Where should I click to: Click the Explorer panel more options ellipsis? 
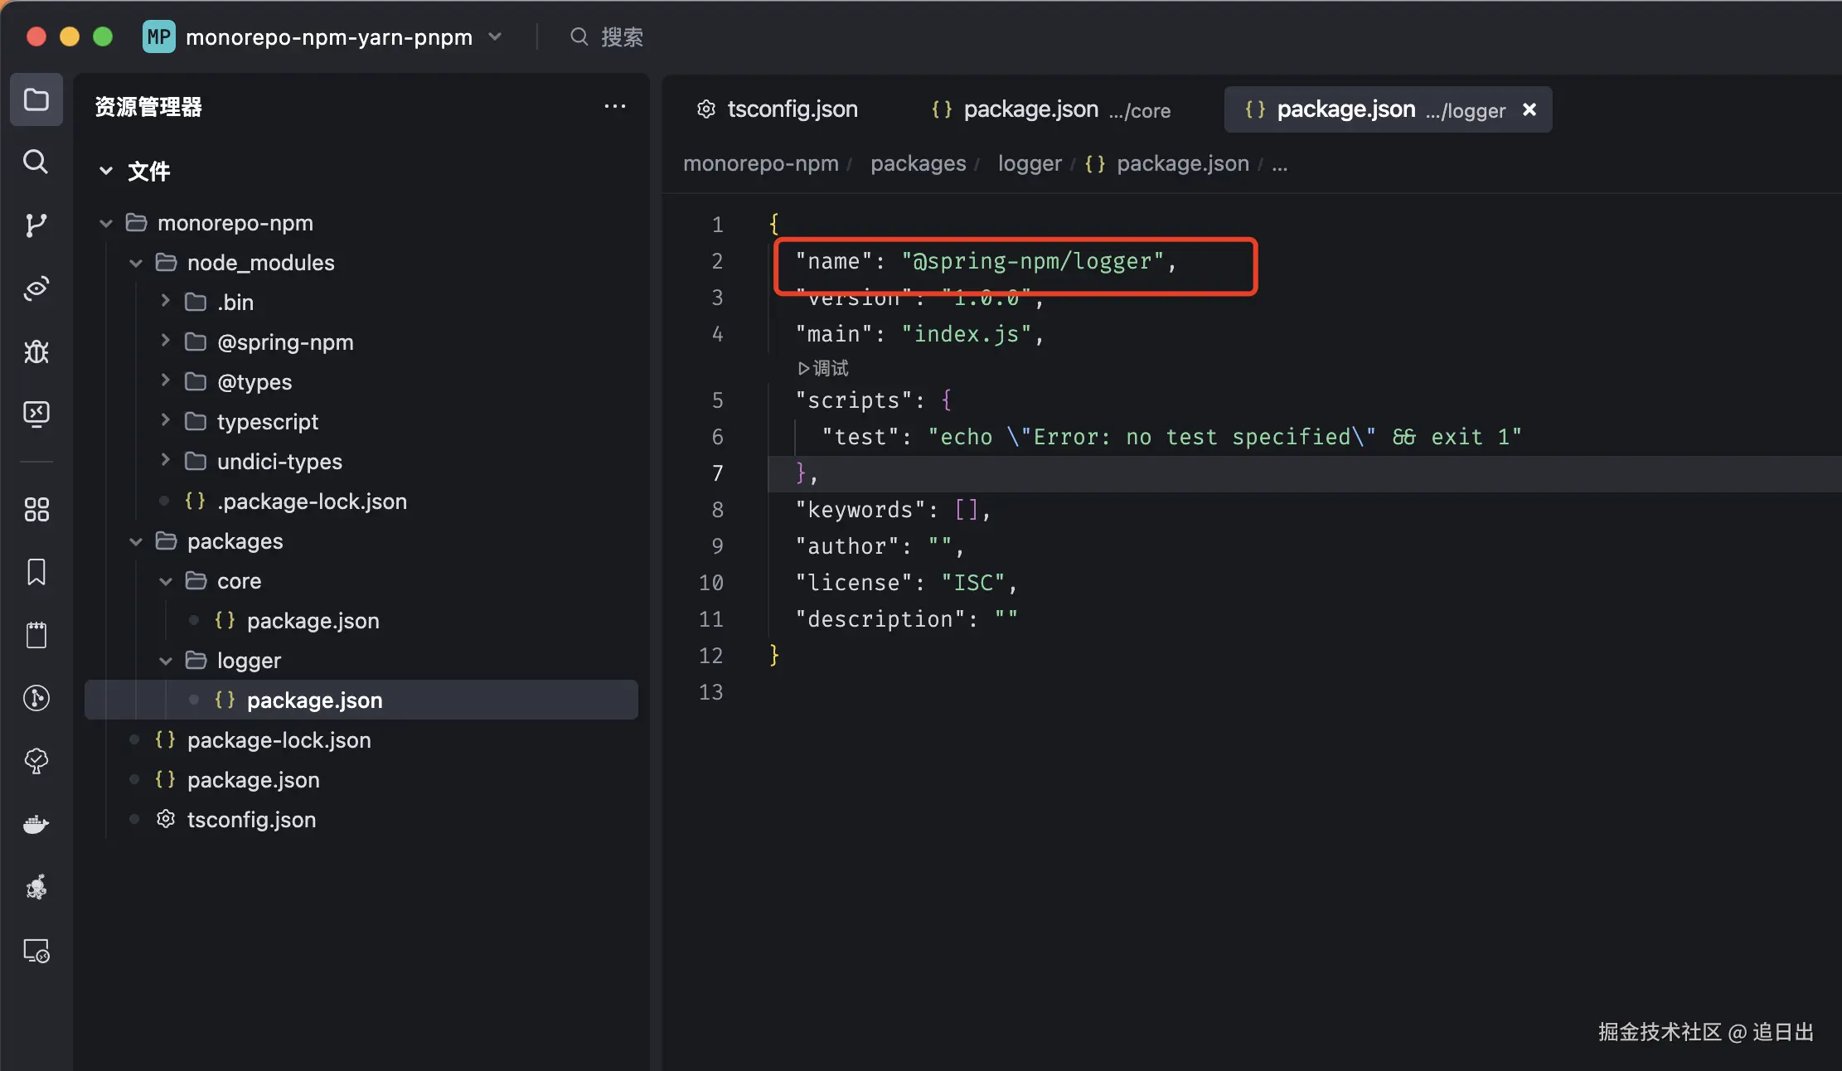pos(614,106)
